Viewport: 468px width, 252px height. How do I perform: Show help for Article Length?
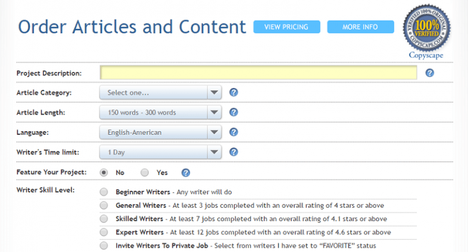(234, 112)
